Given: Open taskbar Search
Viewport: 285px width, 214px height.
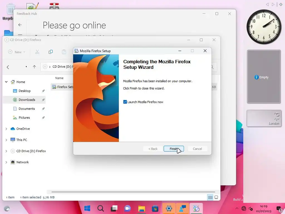Looking at the screenshot, I should [100, 208].
